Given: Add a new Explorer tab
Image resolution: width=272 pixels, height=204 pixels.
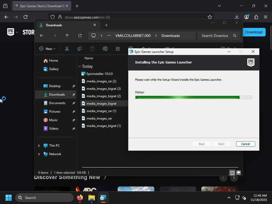Looking at the screenshot, I should [x=107, y=25].
